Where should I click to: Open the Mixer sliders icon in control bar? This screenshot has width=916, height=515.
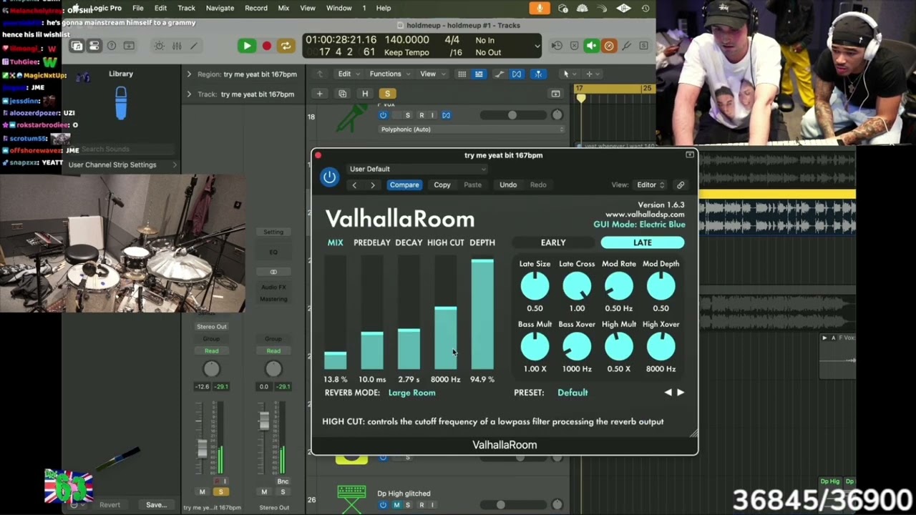point(177,46)
